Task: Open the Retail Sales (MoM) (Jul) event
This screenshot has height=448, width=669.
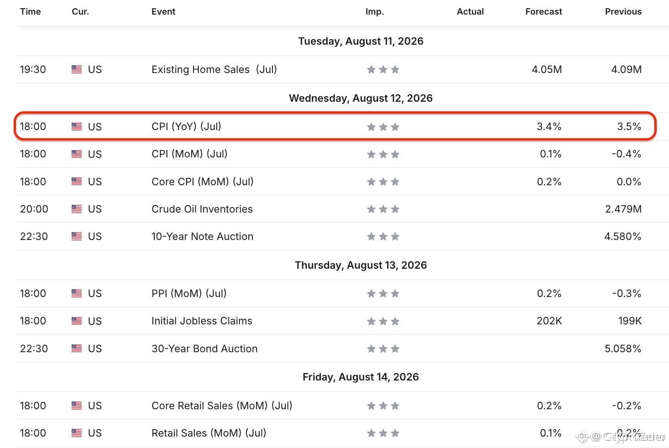Action: coord(209,433)
